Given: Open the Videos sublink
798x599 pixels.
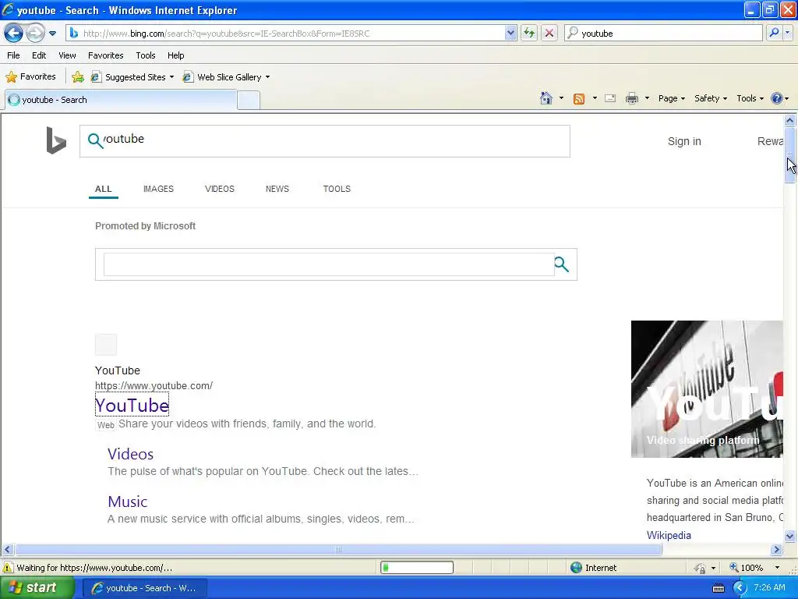Looking at the screenshot, I should click(x=130, y=454).
